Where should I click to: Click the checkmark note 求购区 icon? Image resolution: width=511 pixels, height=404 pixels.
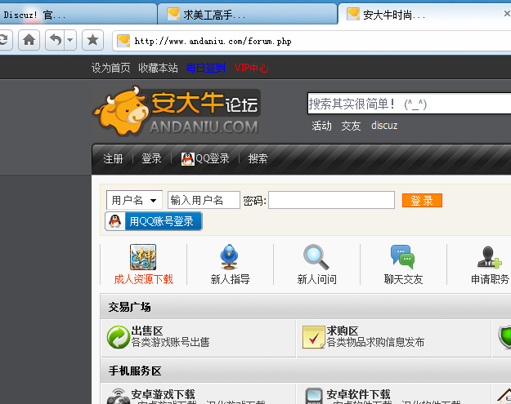click(313, 337)
